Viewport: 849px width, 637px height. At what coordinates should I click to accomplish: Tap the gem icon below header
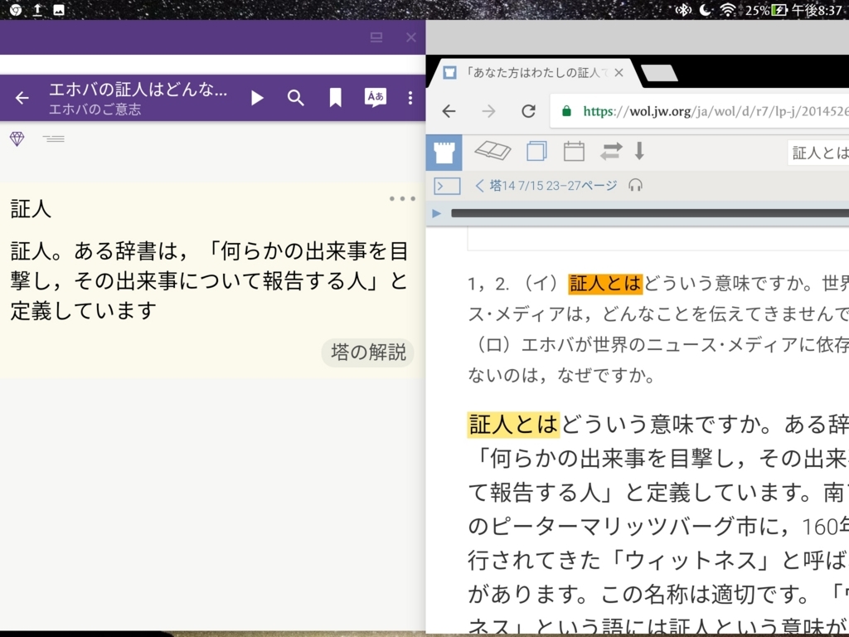[x=17, y=139]
